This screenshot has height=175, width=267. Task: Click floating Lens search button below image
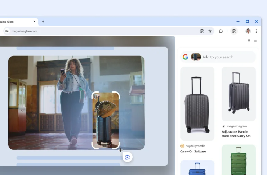(127, 157)
